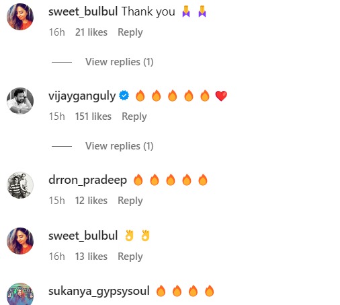Click vijayganguly's profile avatar
Image resolution: width=340 pixels, height=305 pixels.
click(x=20, y=101)
